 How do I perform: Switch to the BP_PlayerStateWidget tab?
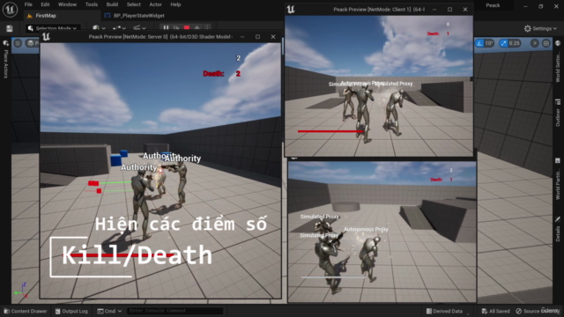135,16
